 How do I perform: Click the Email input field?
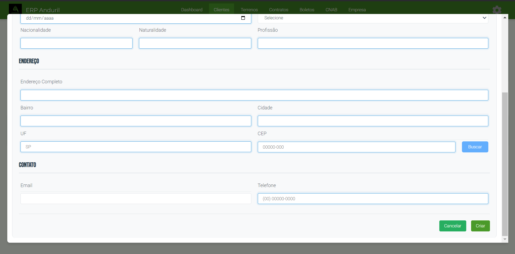point(136,199)
